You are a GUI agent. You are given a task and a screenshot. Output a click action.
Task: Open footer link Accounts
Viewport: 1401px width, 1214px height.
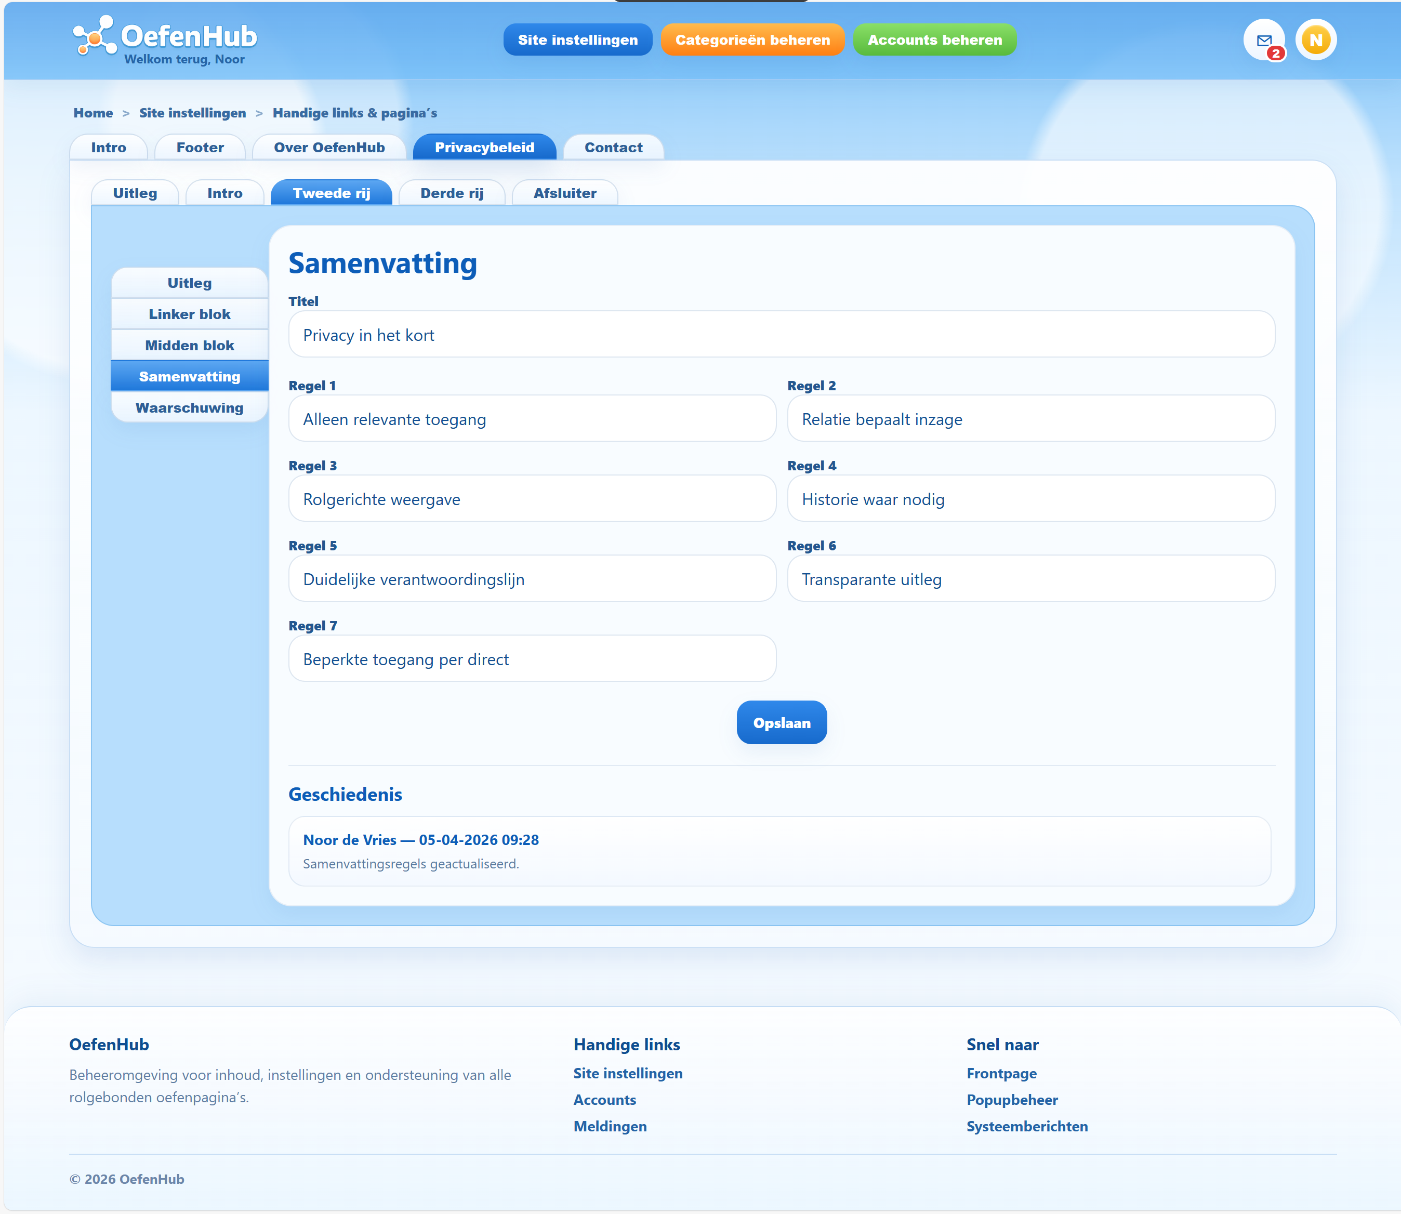click(x=605, y=1100)
